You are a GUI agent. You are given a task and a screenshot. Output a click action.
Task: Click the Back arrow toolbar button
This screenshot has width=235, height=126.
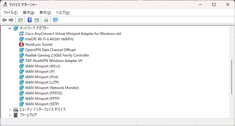click(4, 20)
